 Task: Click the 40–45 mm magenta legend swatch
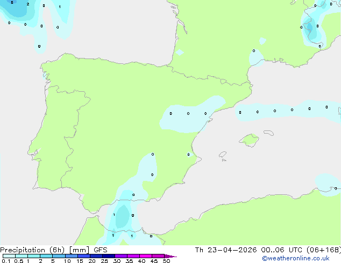146,256
